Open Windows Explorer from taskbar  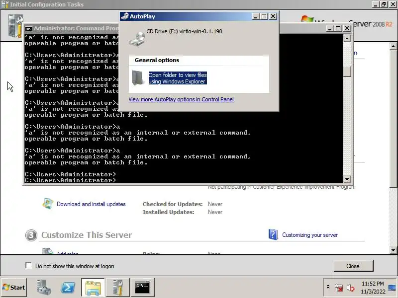(x=93, y=288)
